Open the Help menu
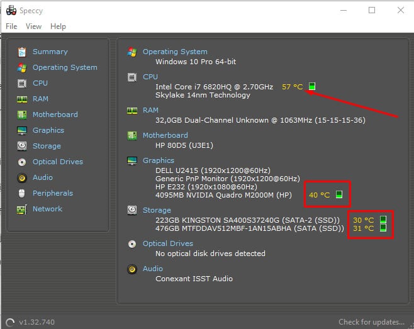 click(x=58, y=26)
